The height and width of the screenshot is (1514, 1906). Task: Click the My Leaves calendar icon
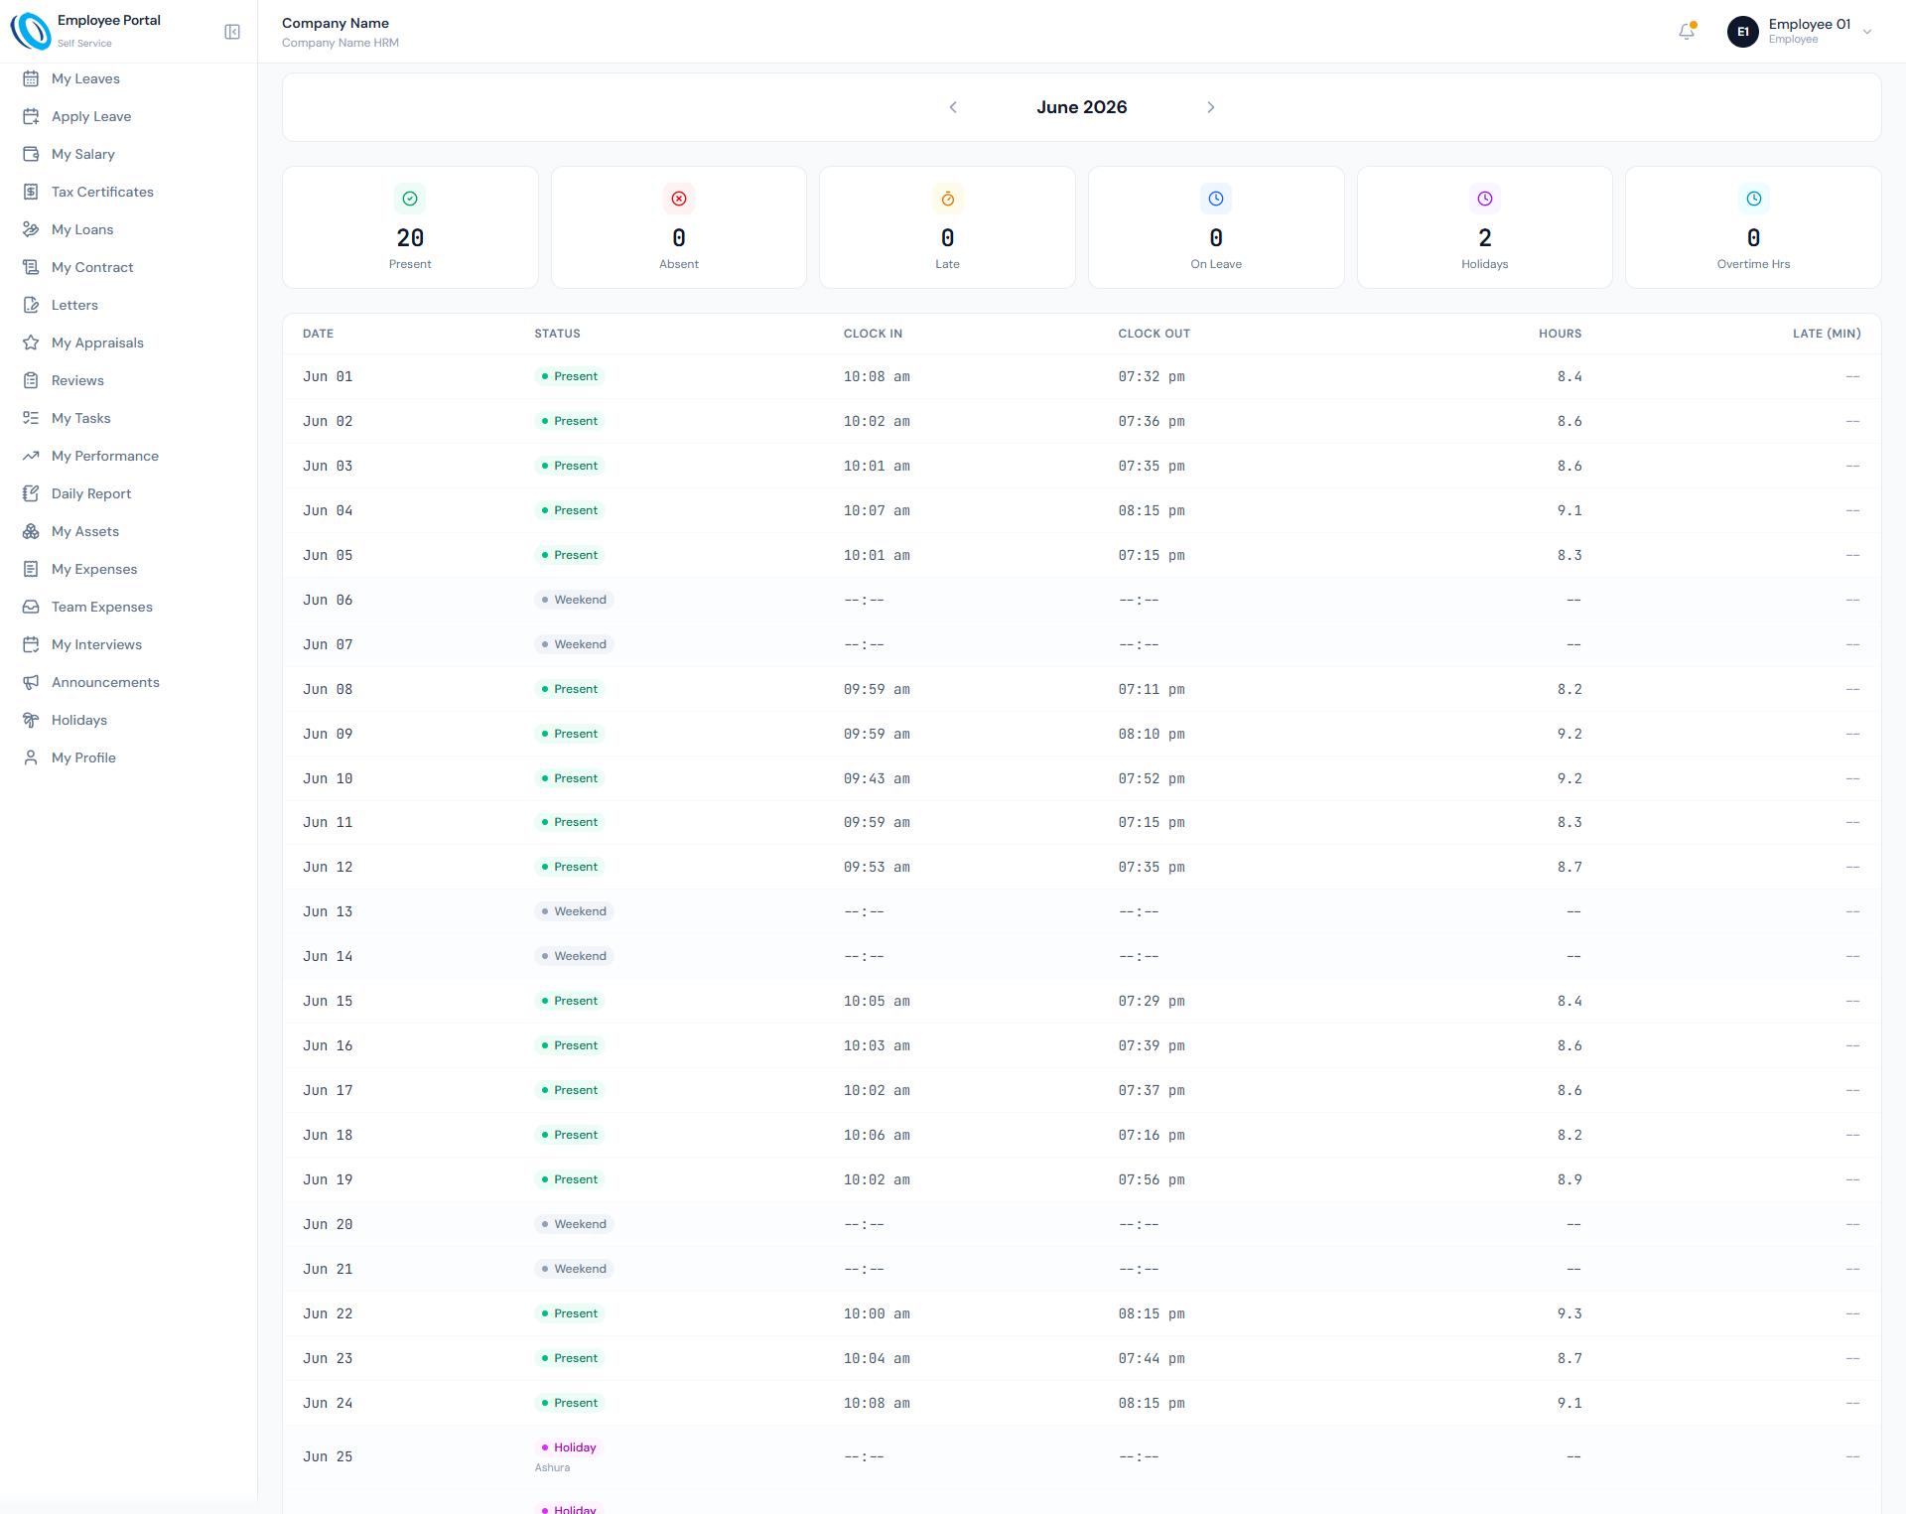pyautogui.click(x=31, y=78)
